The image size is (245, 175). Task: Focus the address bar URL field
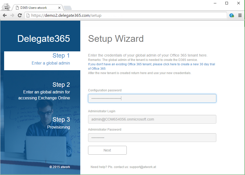126,15
